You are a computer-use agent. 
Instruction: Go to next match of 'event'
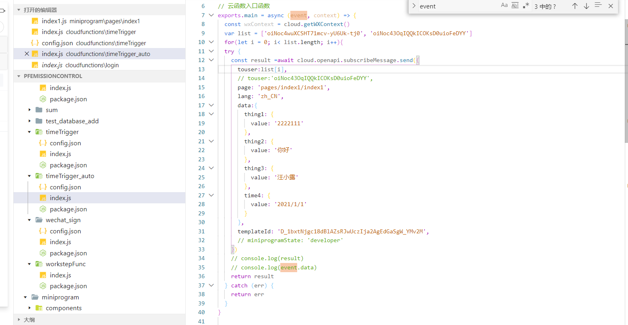pos(586,6)
